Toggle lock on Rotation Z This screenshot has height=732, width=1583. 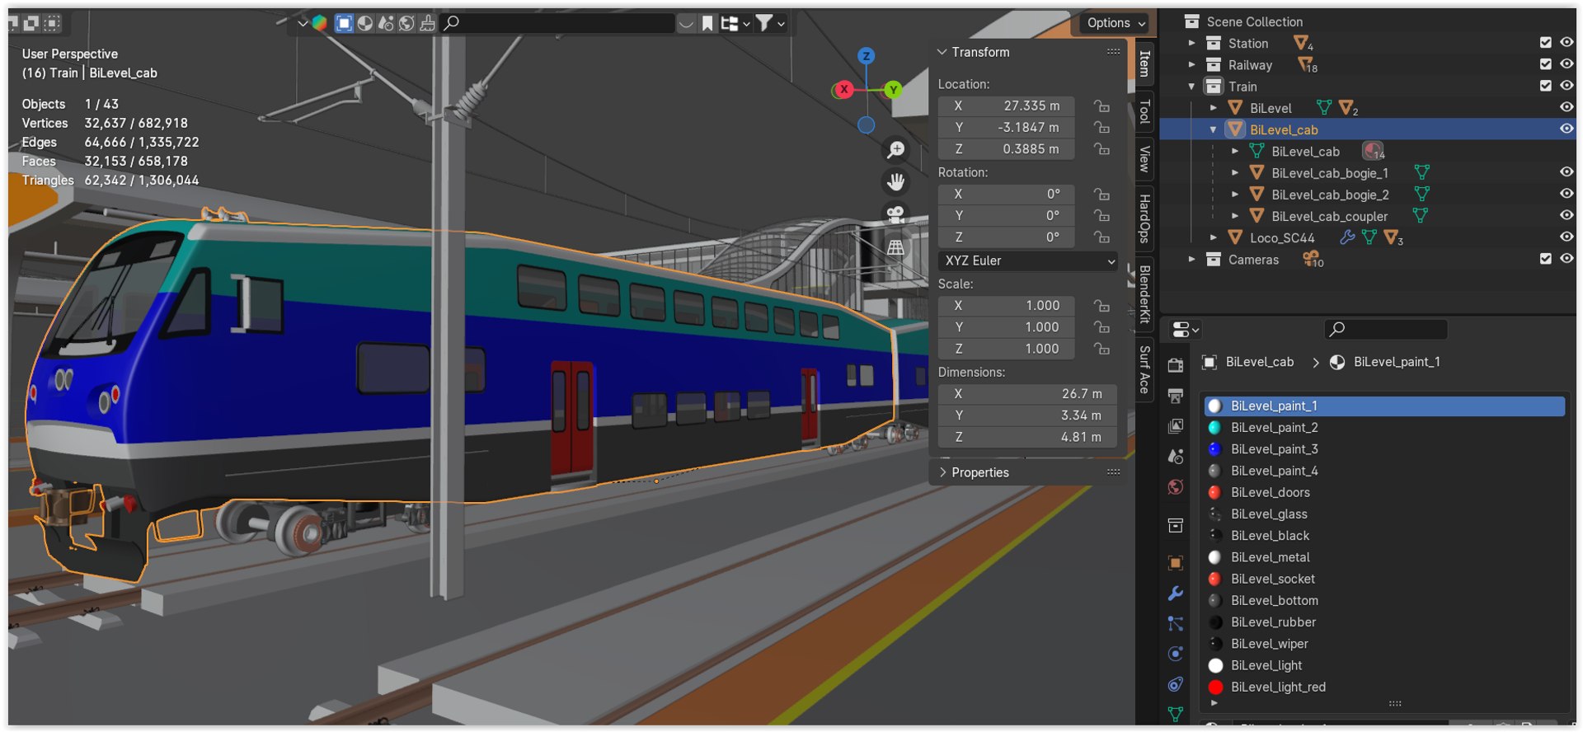(1102, 237)
